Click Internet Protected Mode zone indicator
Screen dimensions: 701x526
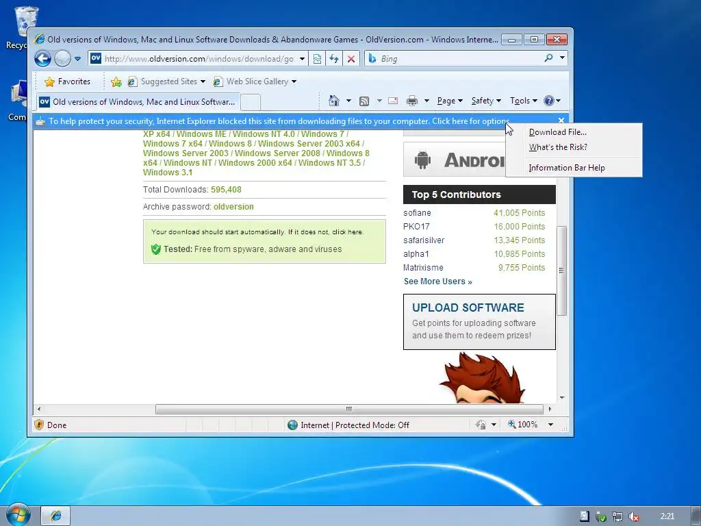tap(348, 425)
